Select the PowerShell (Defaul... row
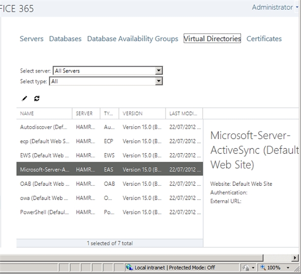 (110, 212)
